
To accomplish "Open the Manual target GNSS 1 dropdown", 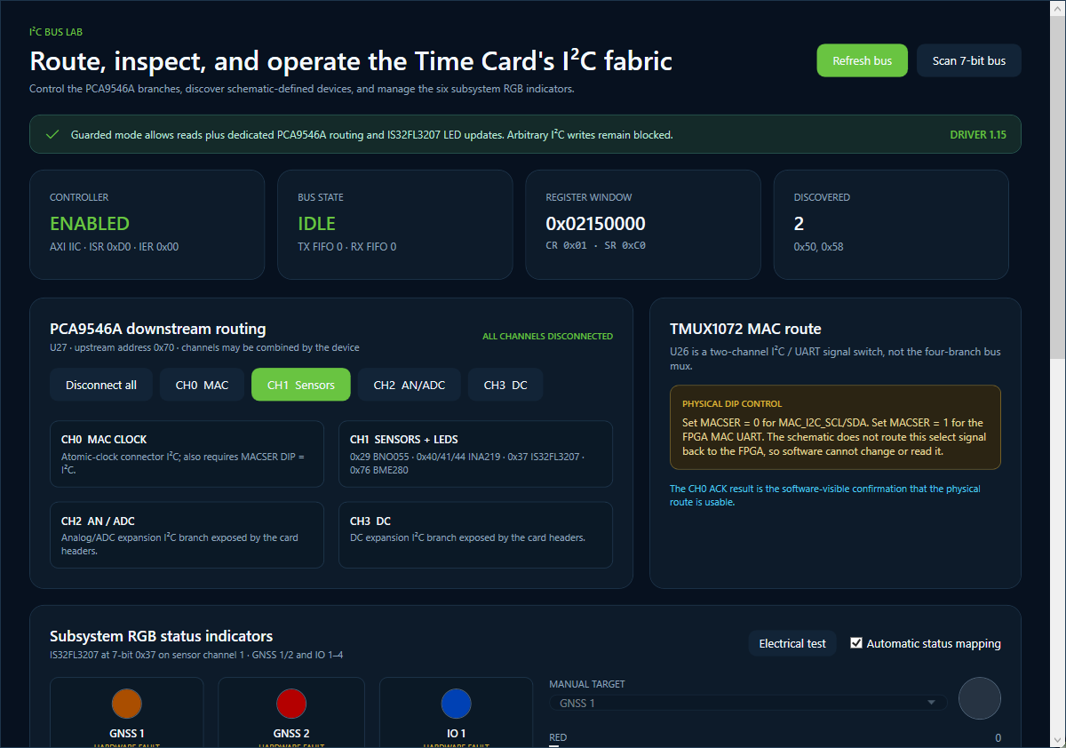I will [748, 703].
